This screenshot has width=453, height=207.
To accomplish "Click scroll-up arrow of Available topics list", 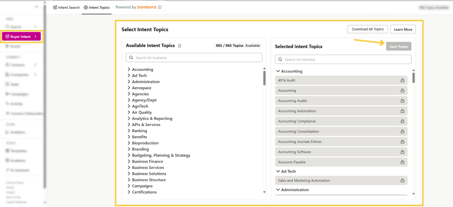I will 264,69.
